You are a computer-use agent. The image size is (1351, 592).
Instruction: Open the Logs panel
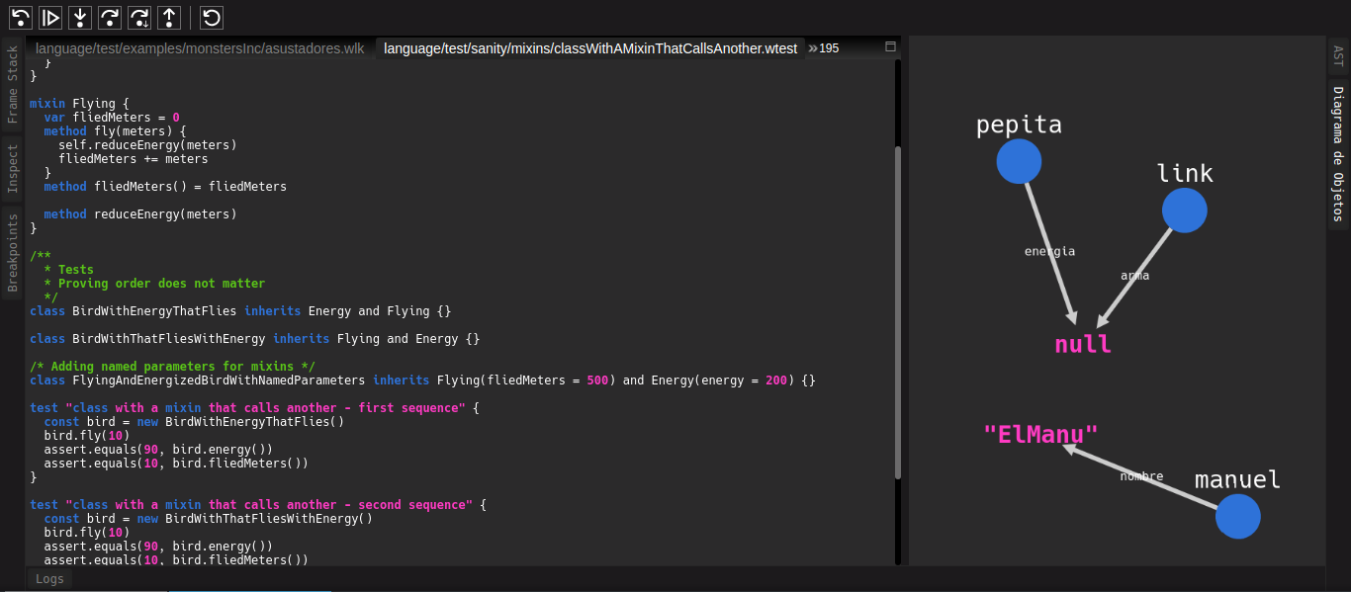pyautogui.click(x=49, y=579)
